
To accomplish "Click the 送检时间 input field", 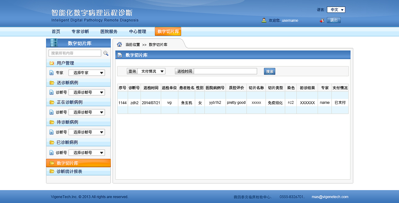I will 225,71.
